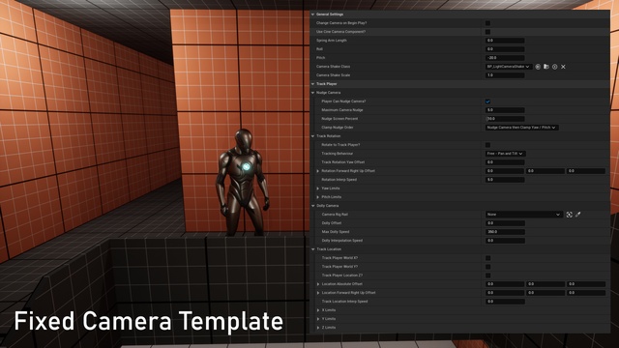Expand the Location Absolute Offset arrow
Viewport: 619px width, 348px height.
point(318,284)
